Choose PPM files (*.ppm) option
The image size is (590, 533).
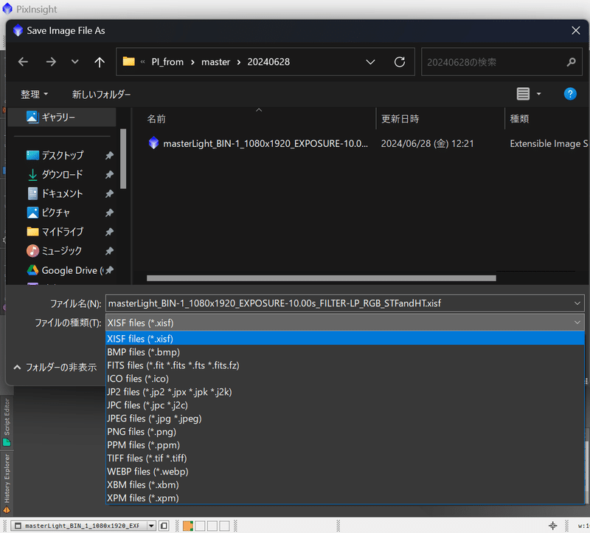[x=345, y=445]
